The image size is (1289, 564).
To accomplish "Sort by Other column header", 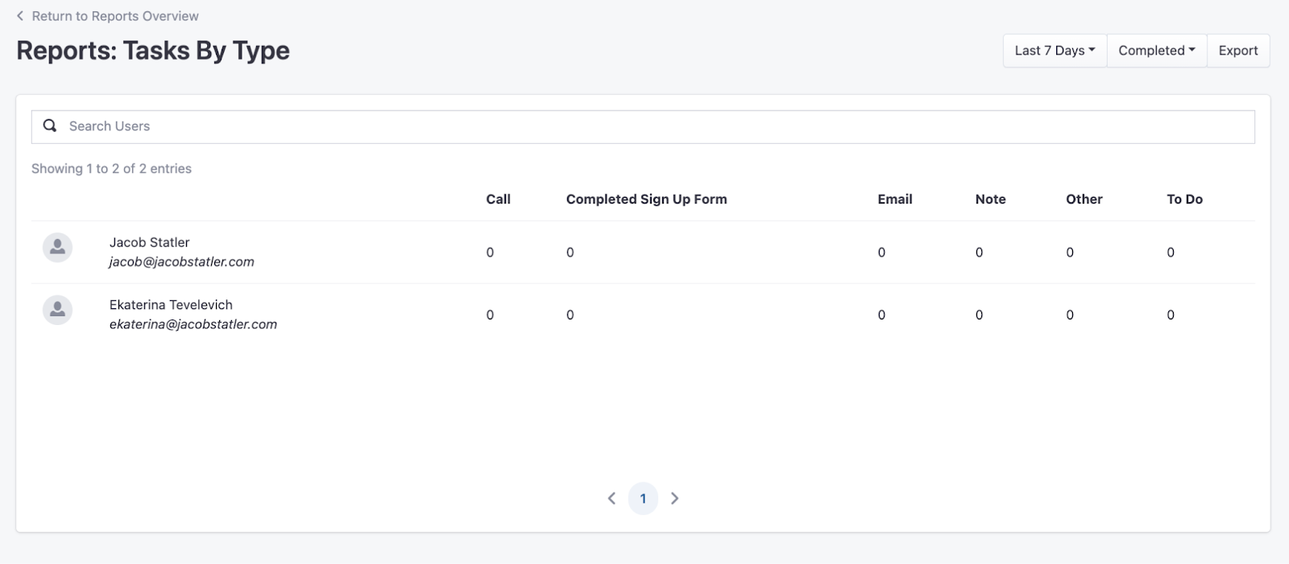I will 1084,200.
